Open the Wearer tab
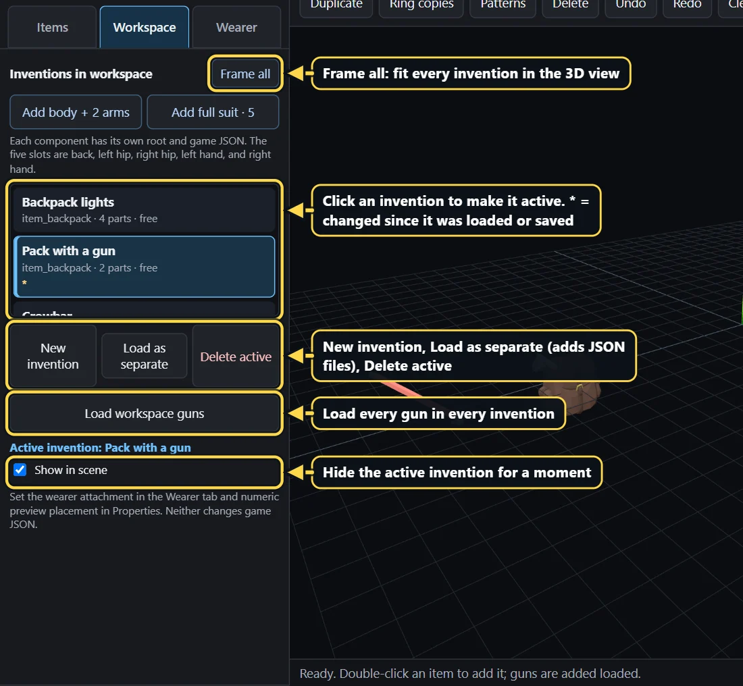Image resolution: width=743 pixels, height=686 pixels. [236, 28]
